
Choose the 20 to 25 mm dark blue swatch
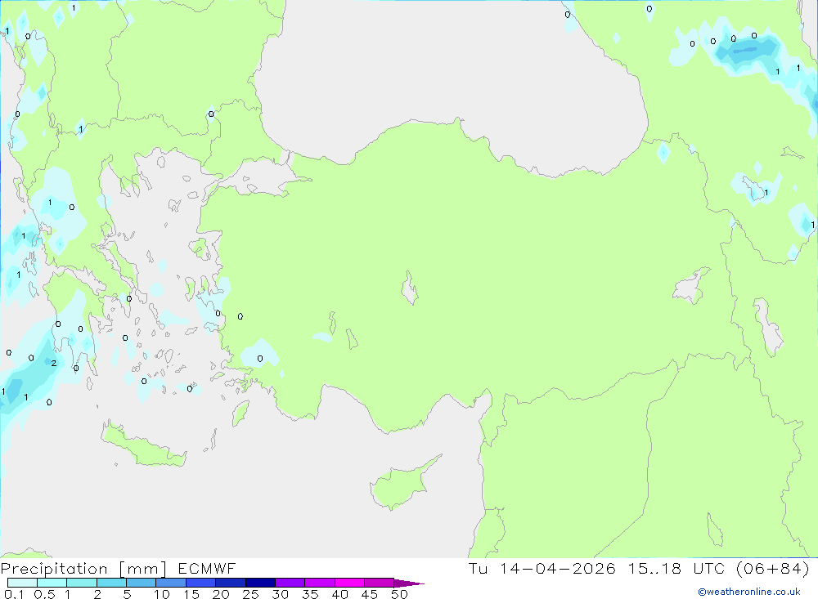pos(230,583)
